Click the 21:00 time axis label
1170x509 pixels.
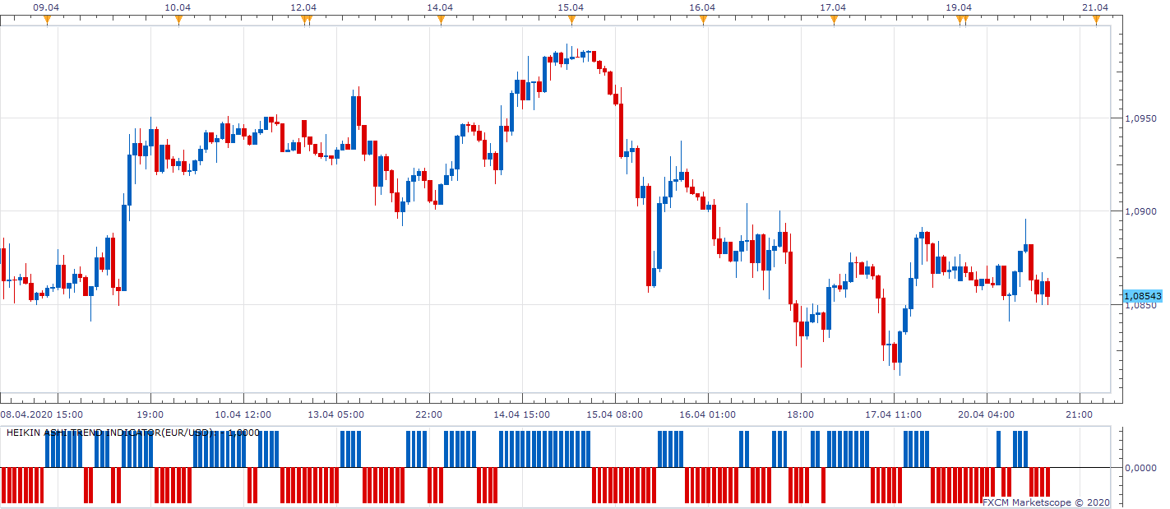tap(1080, 414)
